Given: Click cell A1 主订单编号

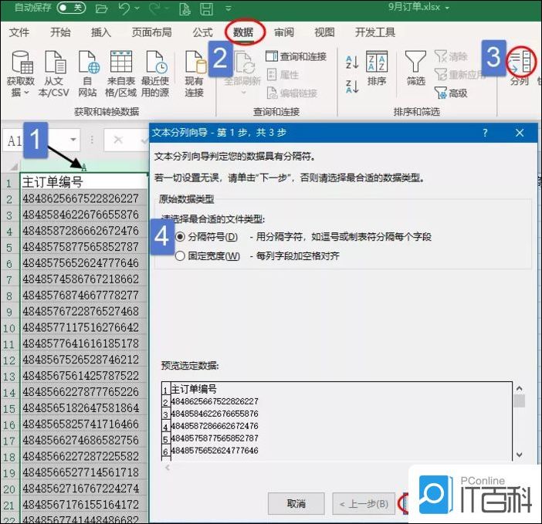Looking at the screenshot, I should (x=84, y=181).
